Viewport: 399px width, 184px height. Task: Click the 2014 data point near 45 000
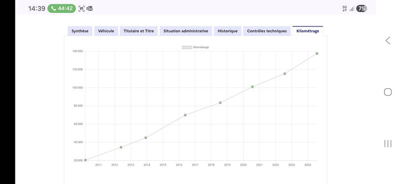click(146, 138)
